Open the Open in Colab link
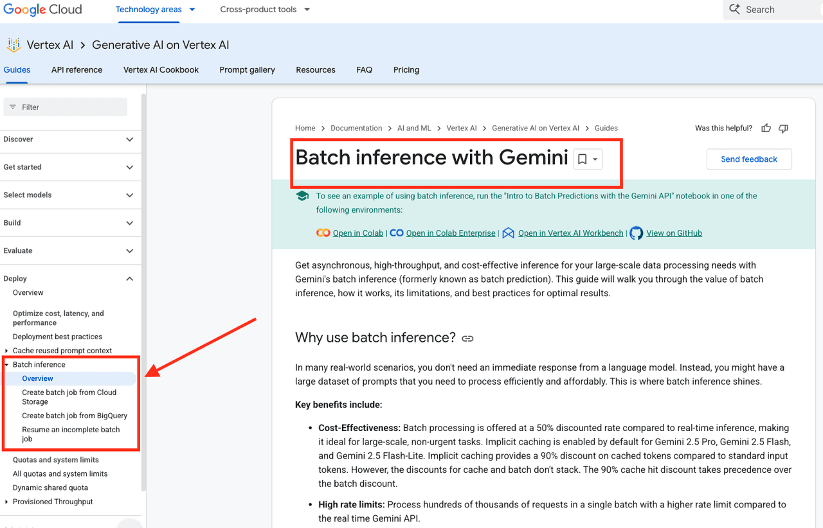The height and width of the screenshot is (528, 823). pyautogui.click(x=358, y=233)
